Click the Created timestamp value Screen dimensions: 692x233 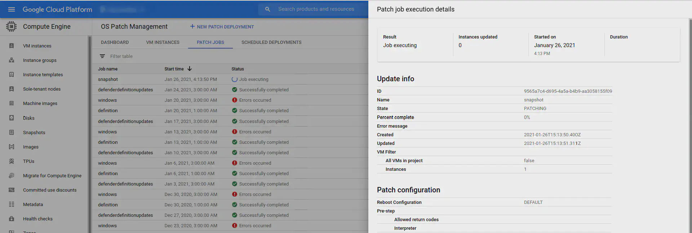[x=552, y=134]
